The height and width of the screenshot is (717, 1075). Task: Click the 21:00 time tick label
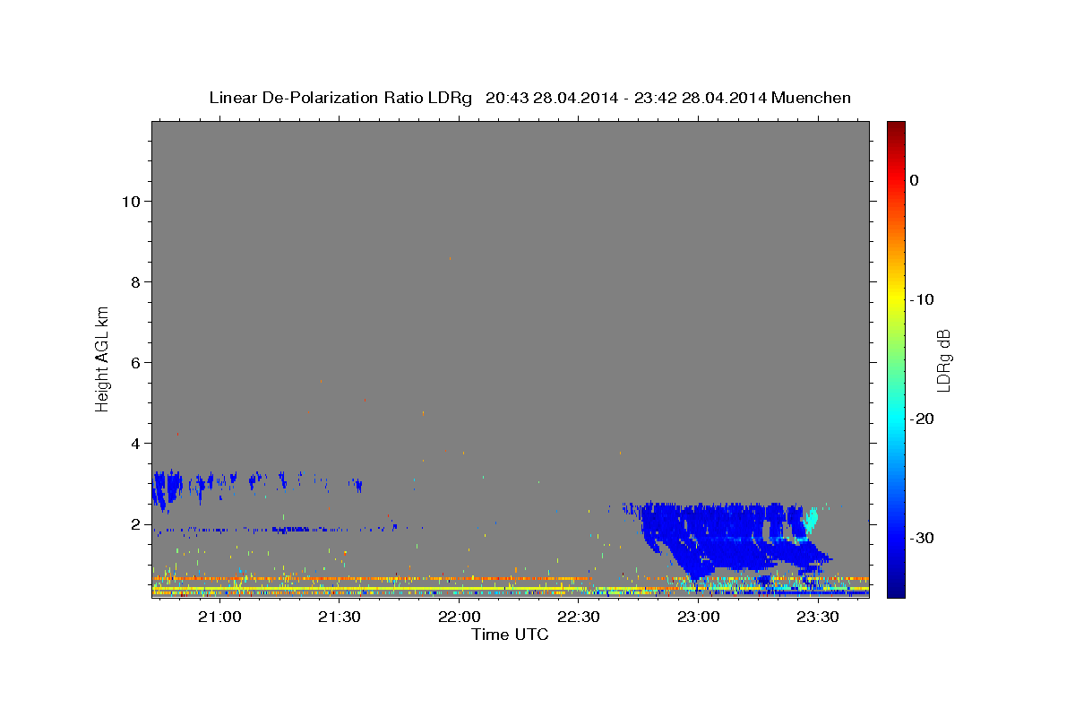(219, 617)
